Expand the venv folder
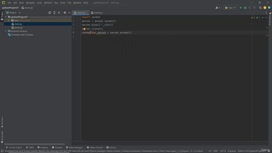272x153 pixels. pos(8,20)
